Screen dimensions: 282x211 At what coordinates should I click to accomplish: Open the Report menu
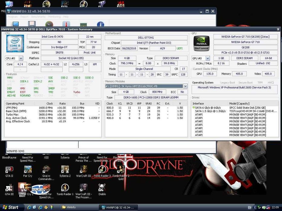(x=24, y=17)
